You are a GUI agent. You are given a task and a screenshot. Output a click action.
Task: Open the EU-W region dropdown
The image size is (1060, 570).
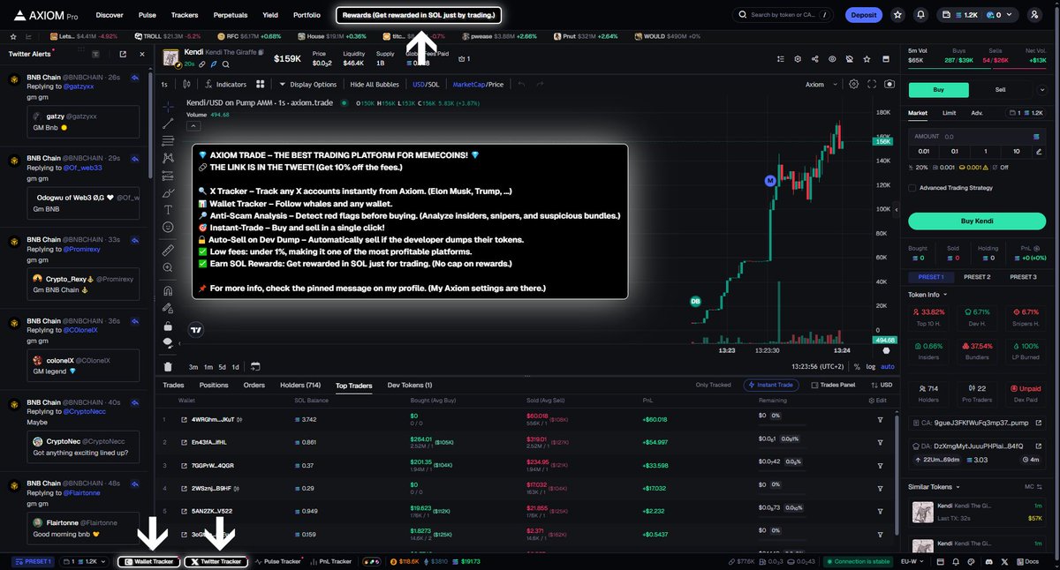[914, 561]
